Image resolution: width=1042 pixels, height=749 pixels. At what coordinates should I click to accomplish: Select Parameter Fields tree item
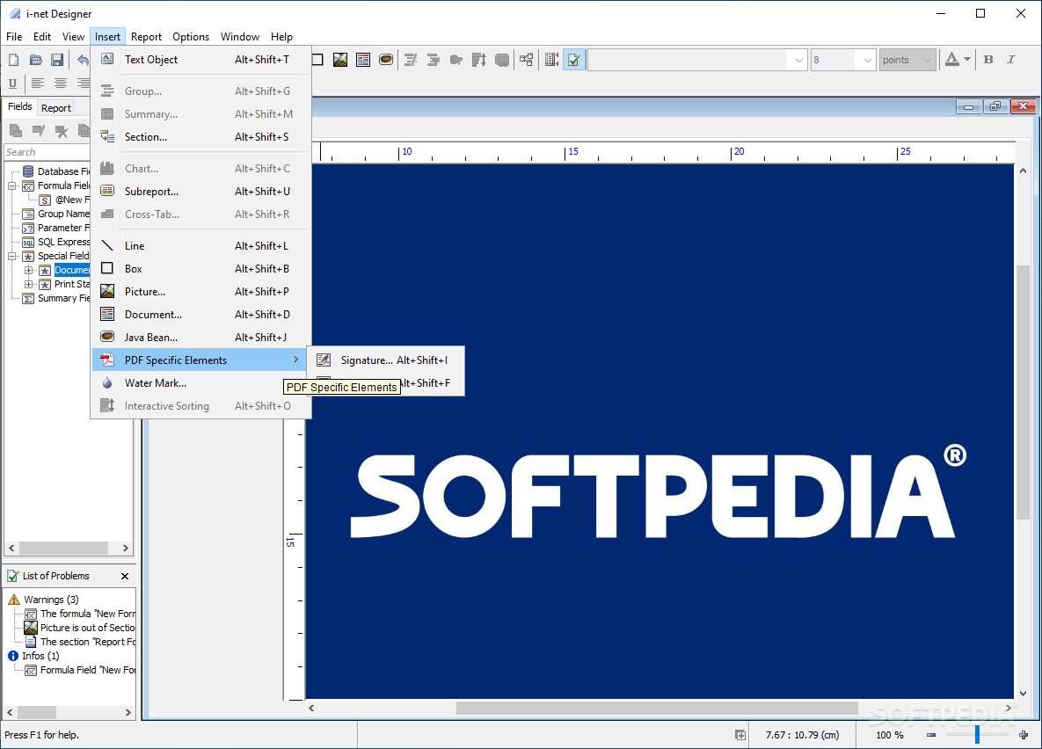[62, 228]
